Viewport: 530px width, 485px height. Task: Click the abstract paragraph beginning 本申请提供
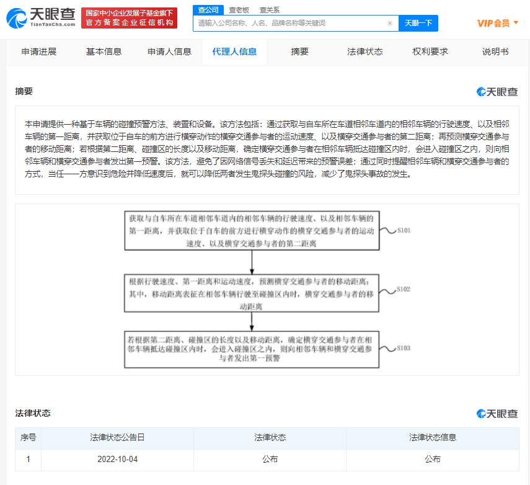tap(267, 149)
